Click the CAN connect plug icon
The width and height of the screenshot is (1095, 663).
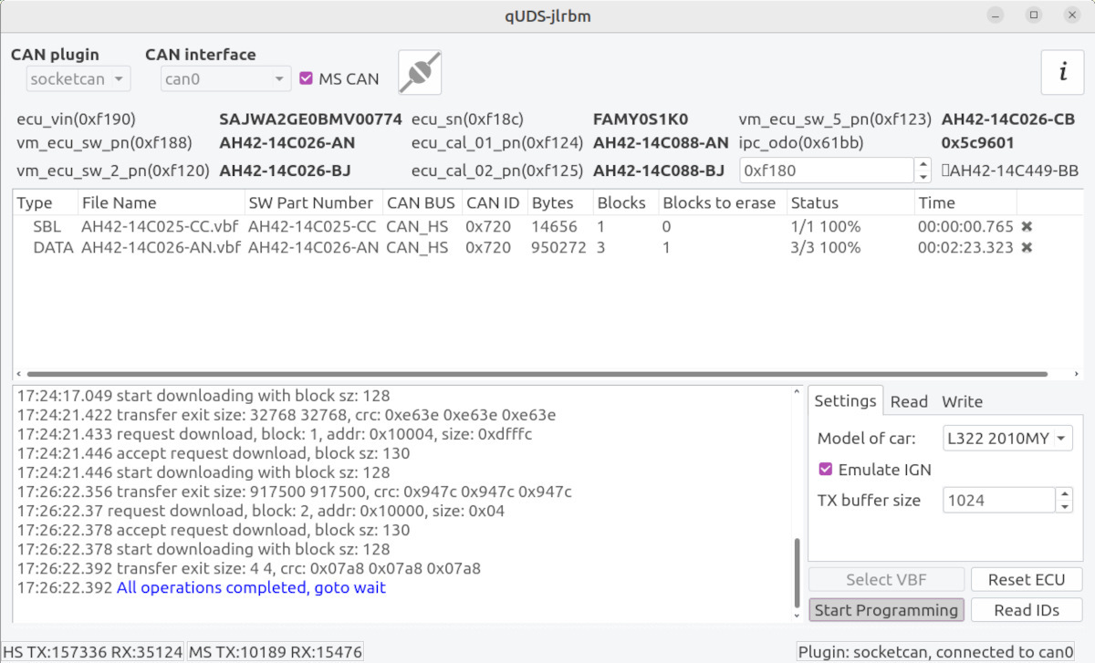(x=420, y=73)
